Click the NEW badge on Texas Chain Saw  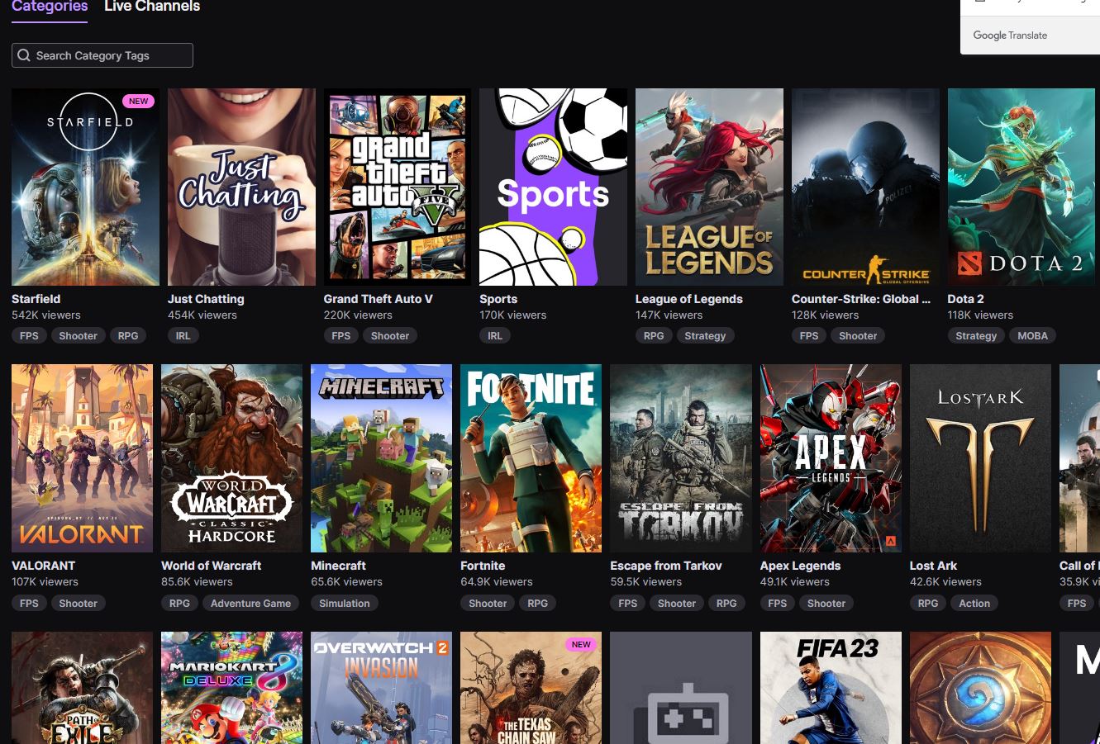click(582, 644)
